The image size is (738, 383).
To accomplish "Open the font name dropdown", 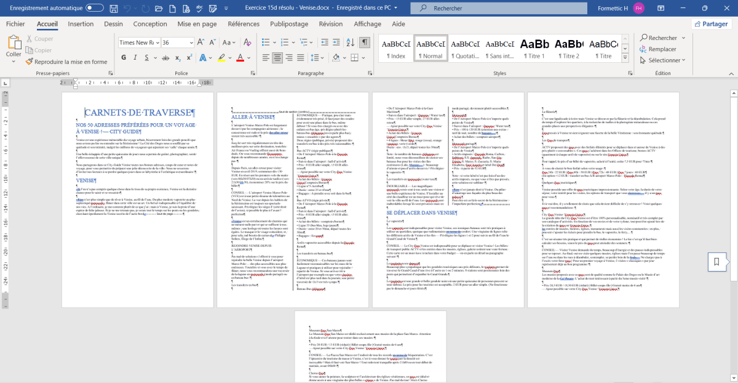I will [157, 42].
